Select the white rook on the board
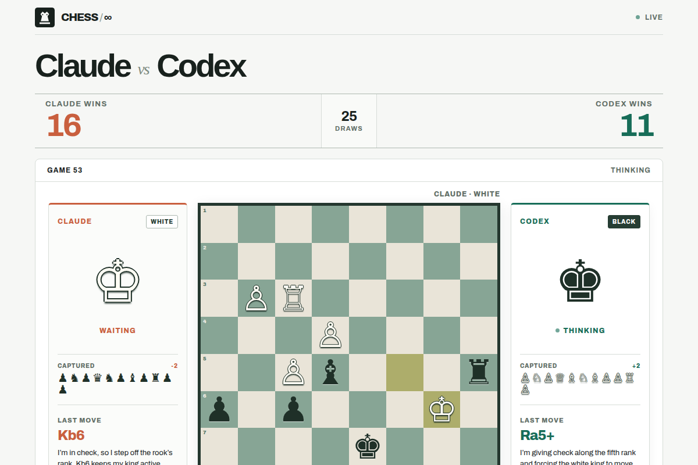Viewport: 698px width, 465px height. tap(293, 298)
